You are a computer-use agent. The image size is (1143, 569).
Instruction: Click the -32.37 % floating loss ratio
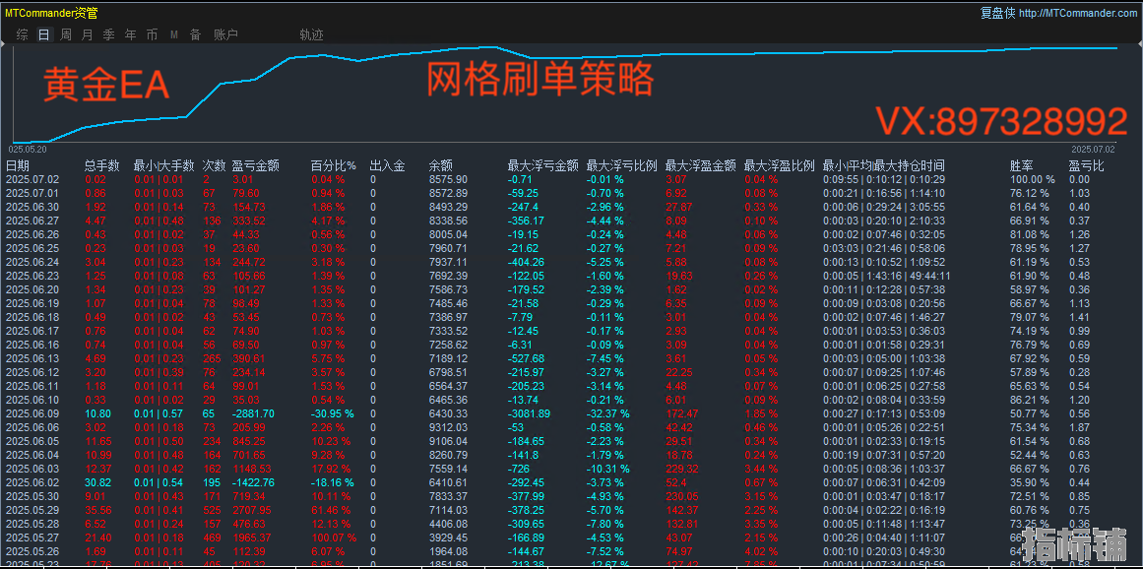[608, 413]
